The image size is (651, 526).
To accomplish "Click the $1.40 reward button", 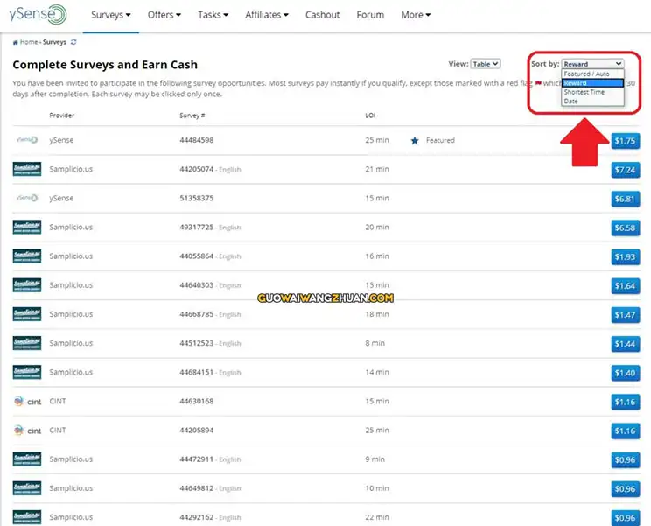I will point(626,373).
